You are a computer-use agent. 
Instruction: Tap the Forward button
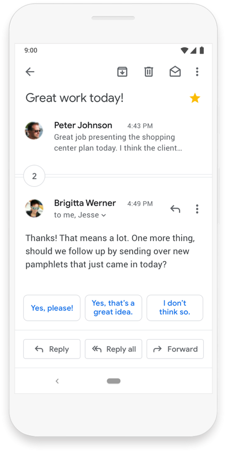175,349
